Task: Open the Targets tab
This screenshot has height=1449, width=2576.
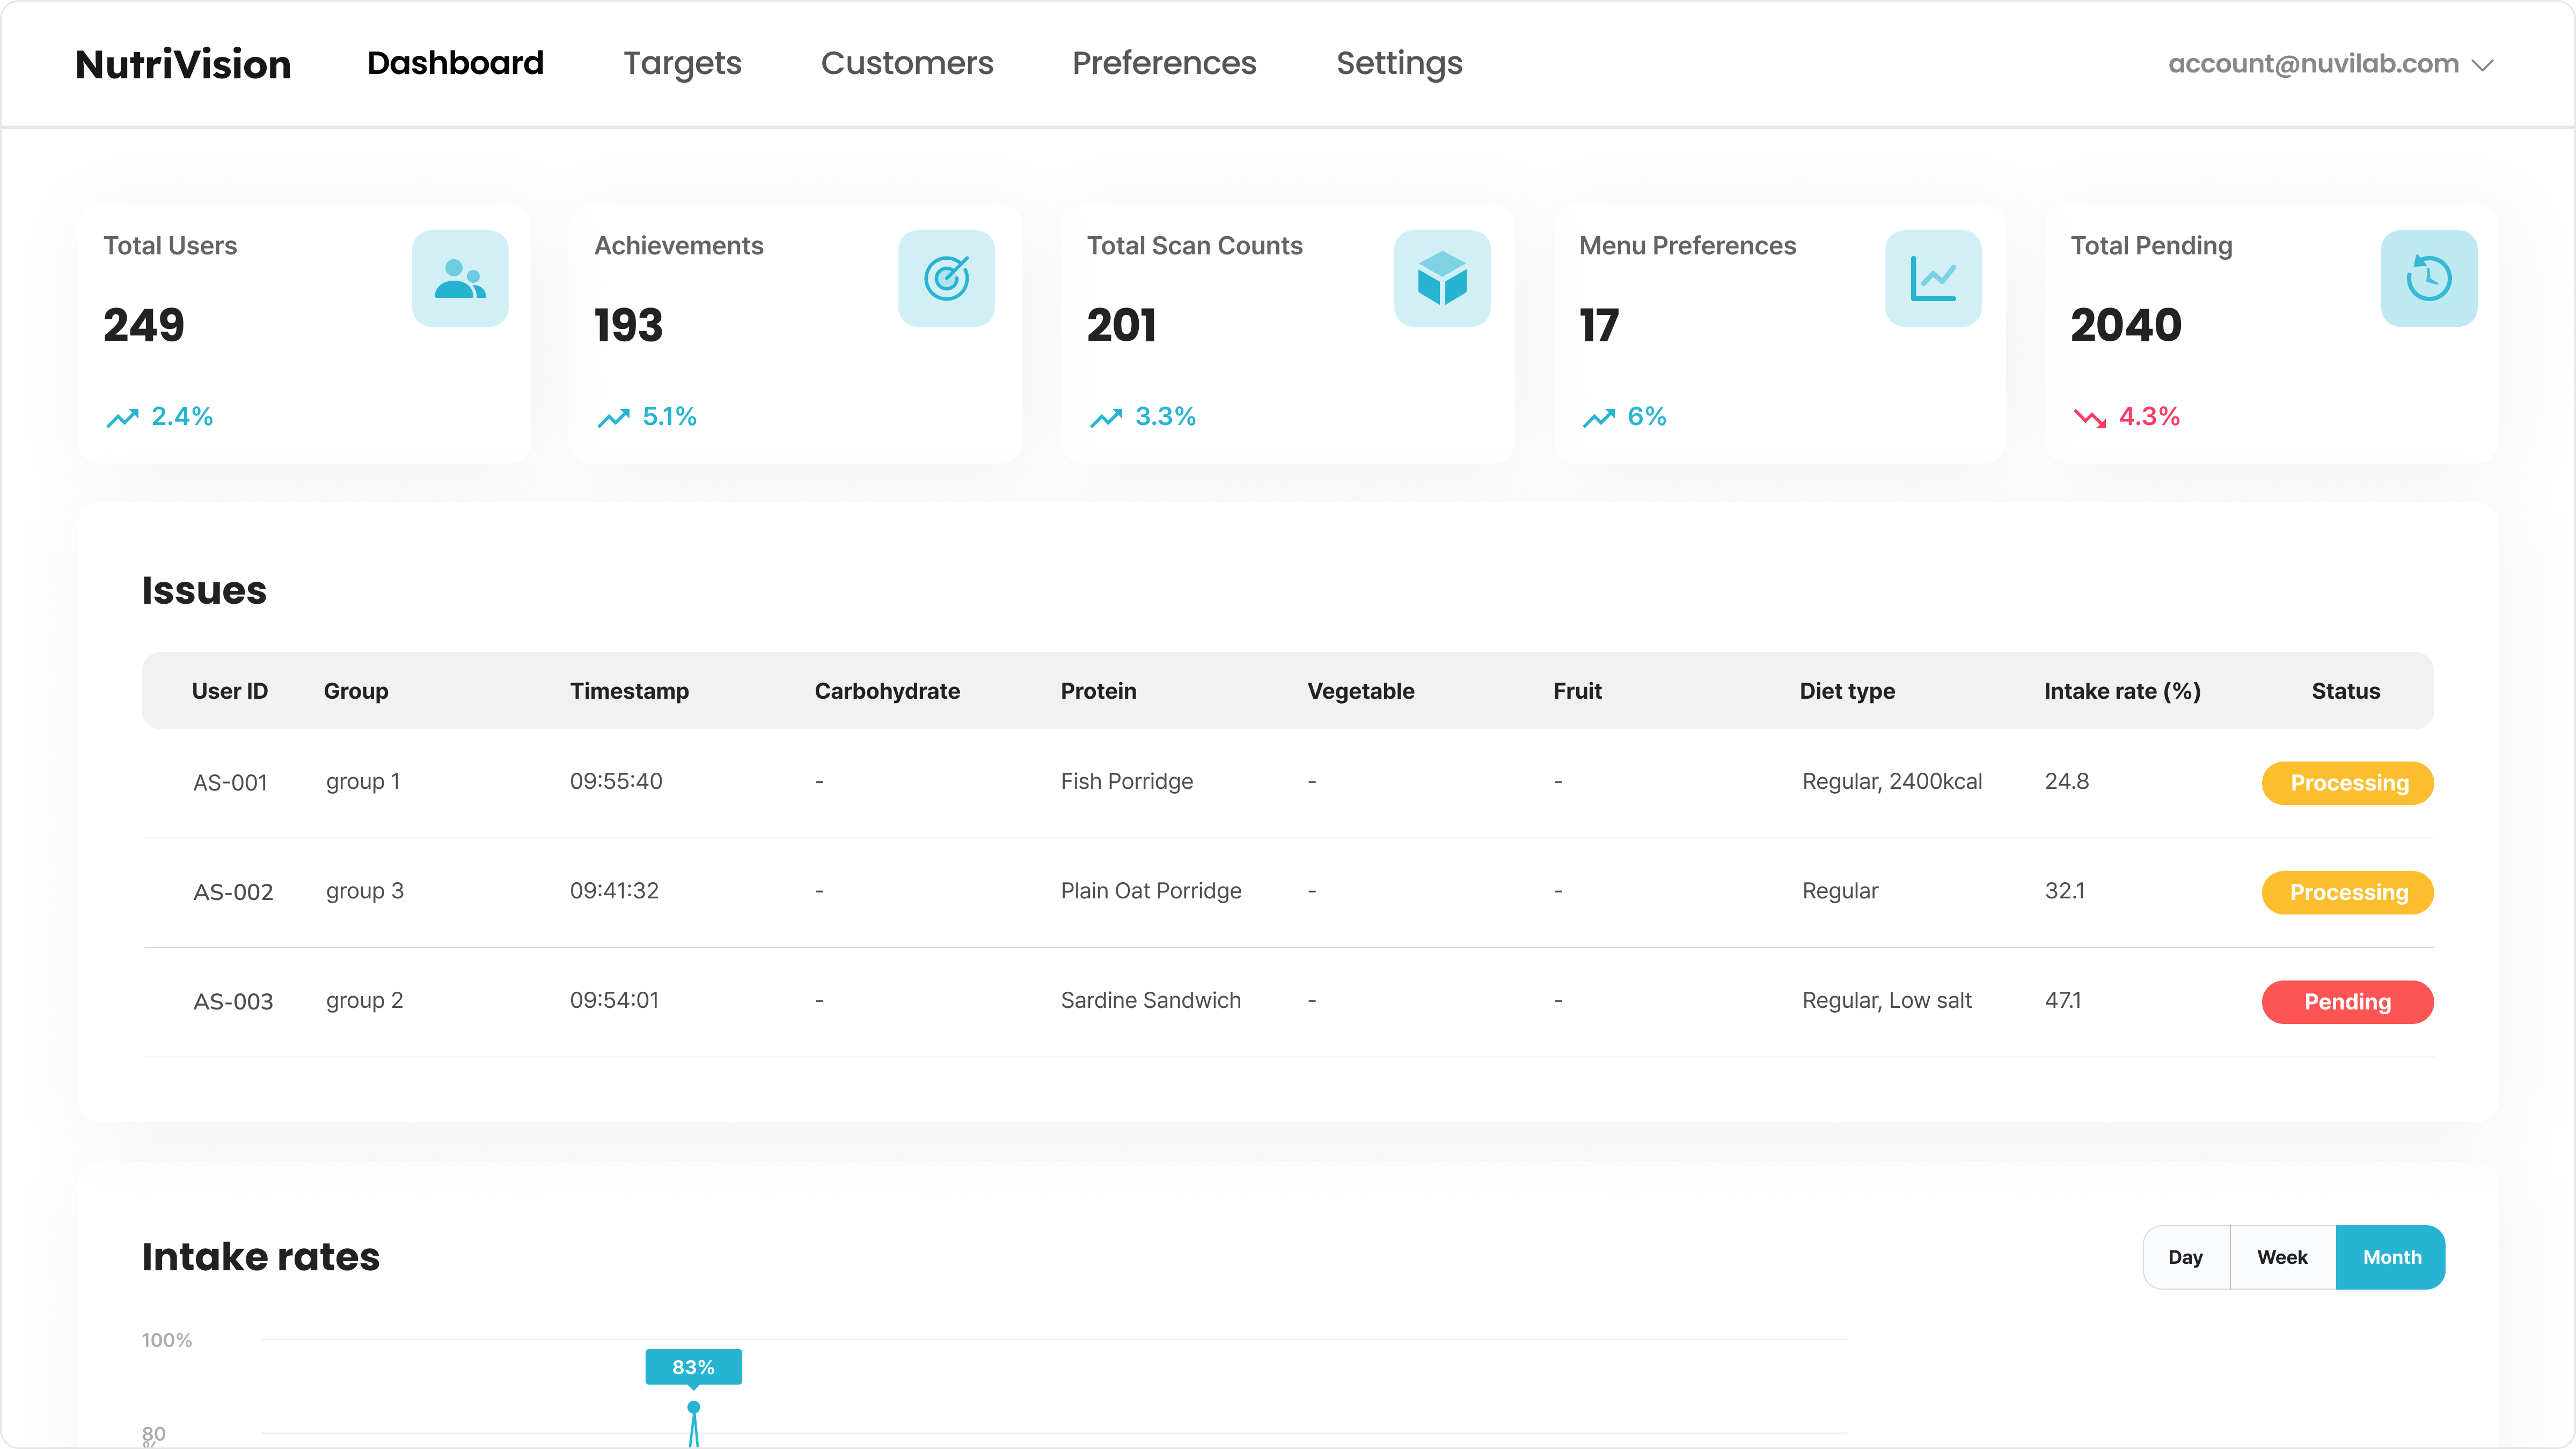Action: pyautogui.click(x=682, y=63)
